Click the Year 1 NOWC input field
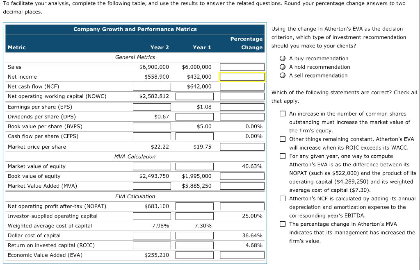420x270 pixels. click(194, 96)
